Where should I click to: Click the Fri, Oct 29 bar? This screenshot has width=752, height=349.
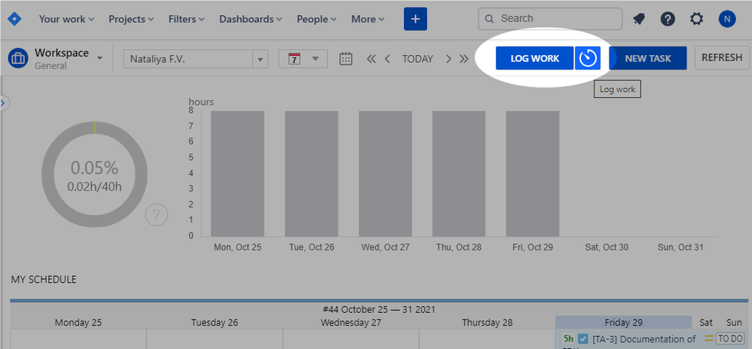[532, 174]
